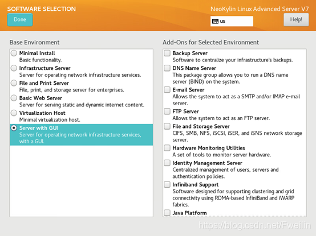Viewport: 316px width, 236px height.
Task: Click the Done button
Action: click(20, 20)
